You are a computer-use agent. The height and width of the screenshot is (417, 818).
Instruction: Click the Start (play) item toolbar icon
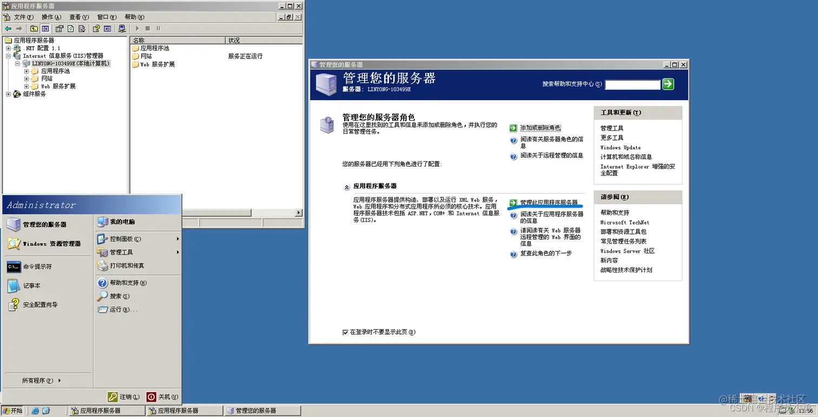137,29
